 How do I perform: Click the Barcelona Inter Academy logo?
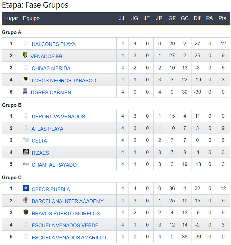(x=26, y=200)
